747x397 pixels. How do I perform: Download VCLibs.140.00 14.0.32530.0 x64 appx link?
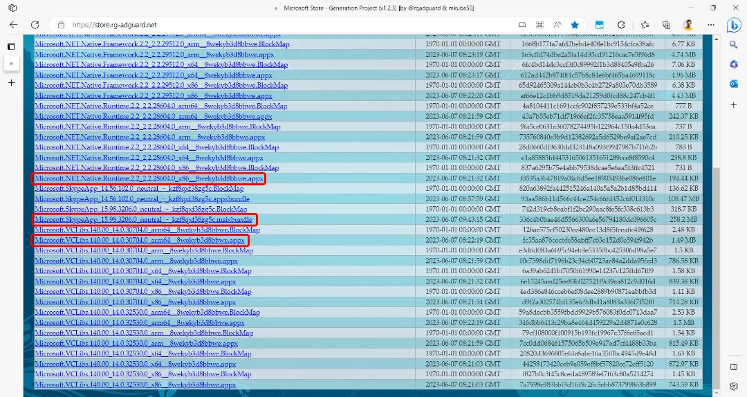pyautogui.click(x=136, y=364)
